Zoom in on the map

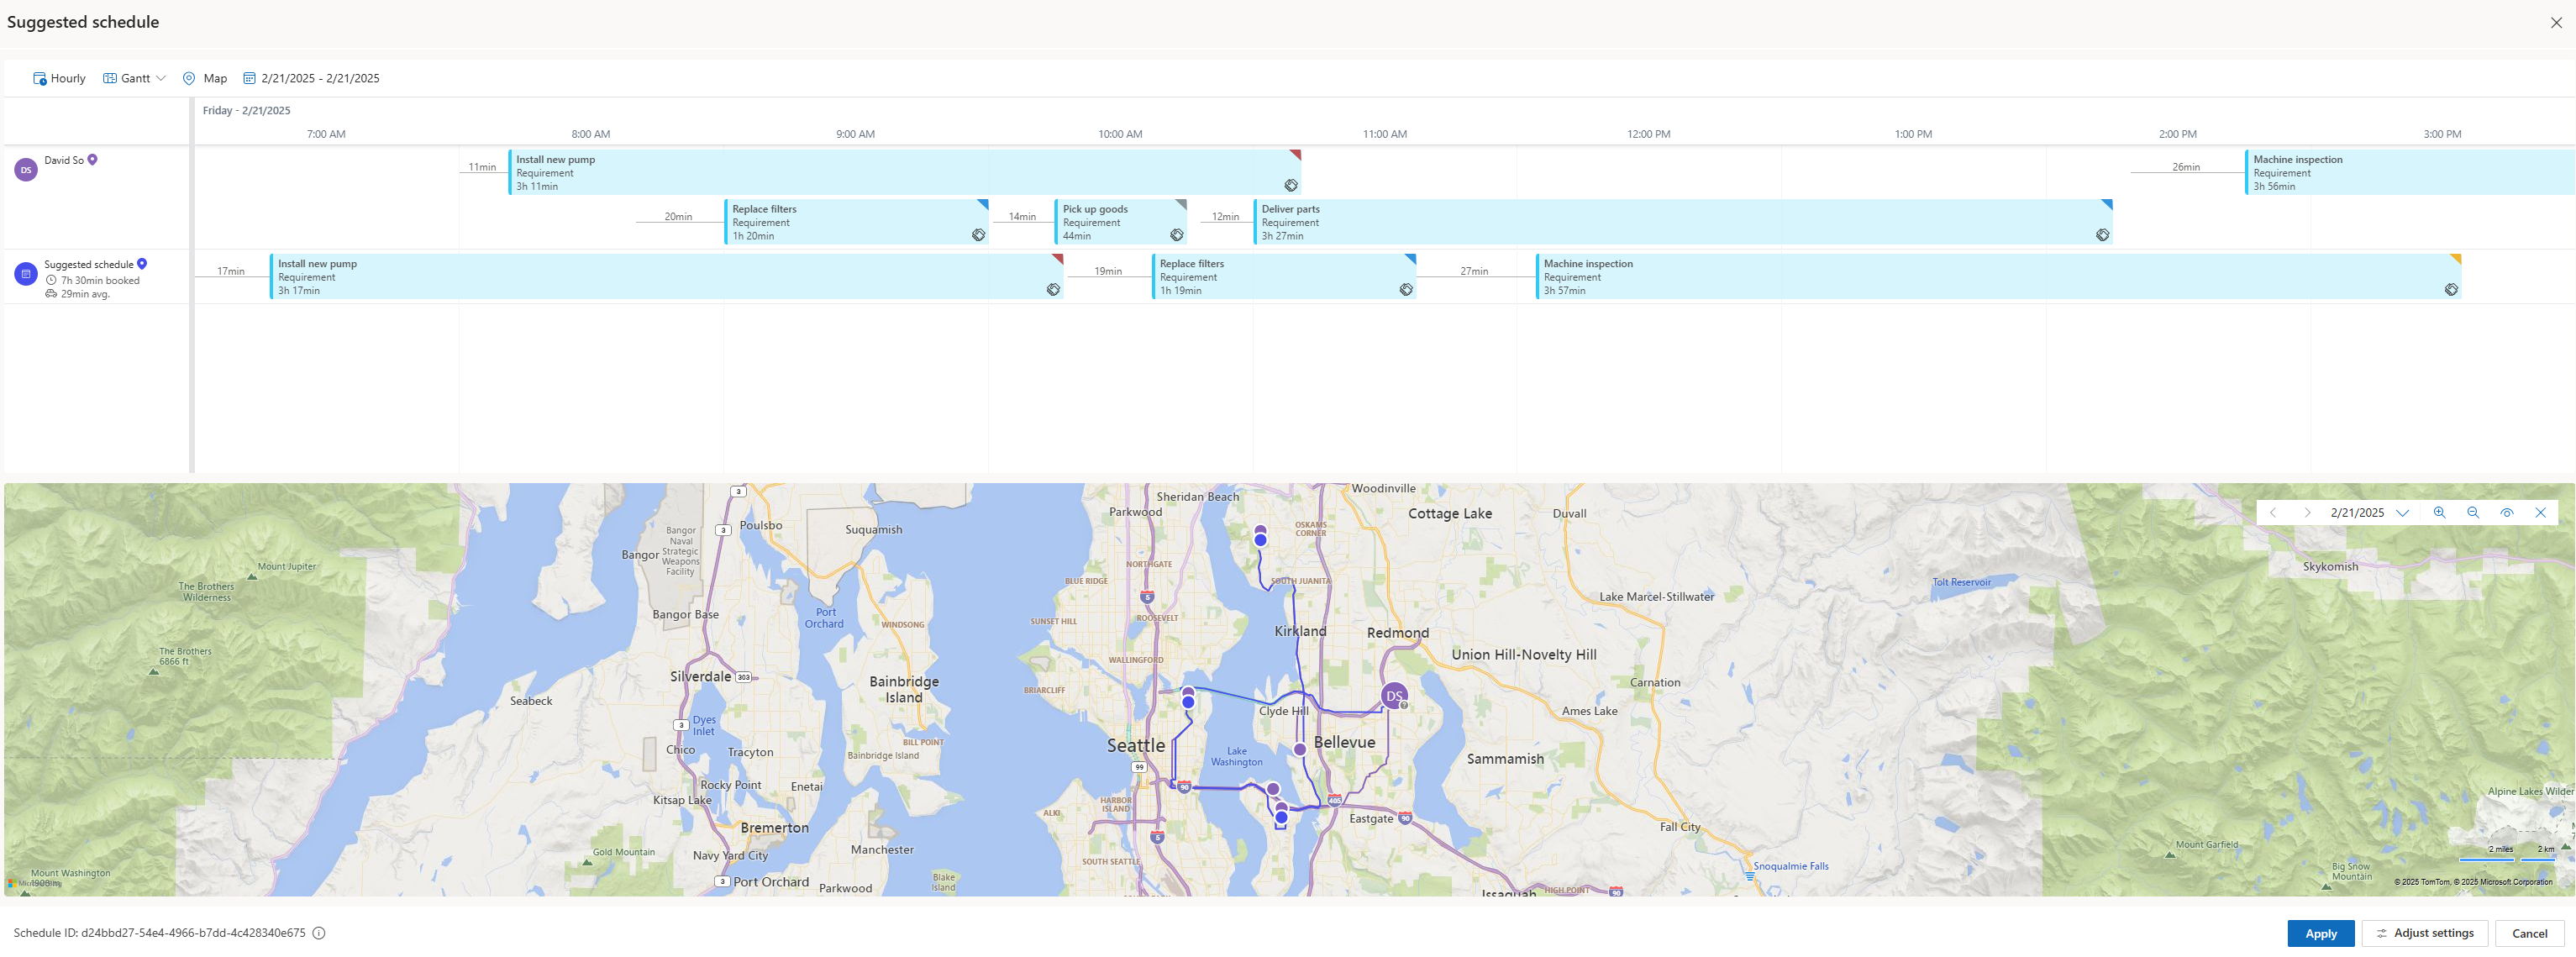2440,512
